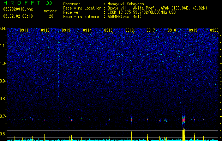The height and width of the screenshot is (141, 222).
Task: Click the 0912 time marker
Action: tap(45, 30)
